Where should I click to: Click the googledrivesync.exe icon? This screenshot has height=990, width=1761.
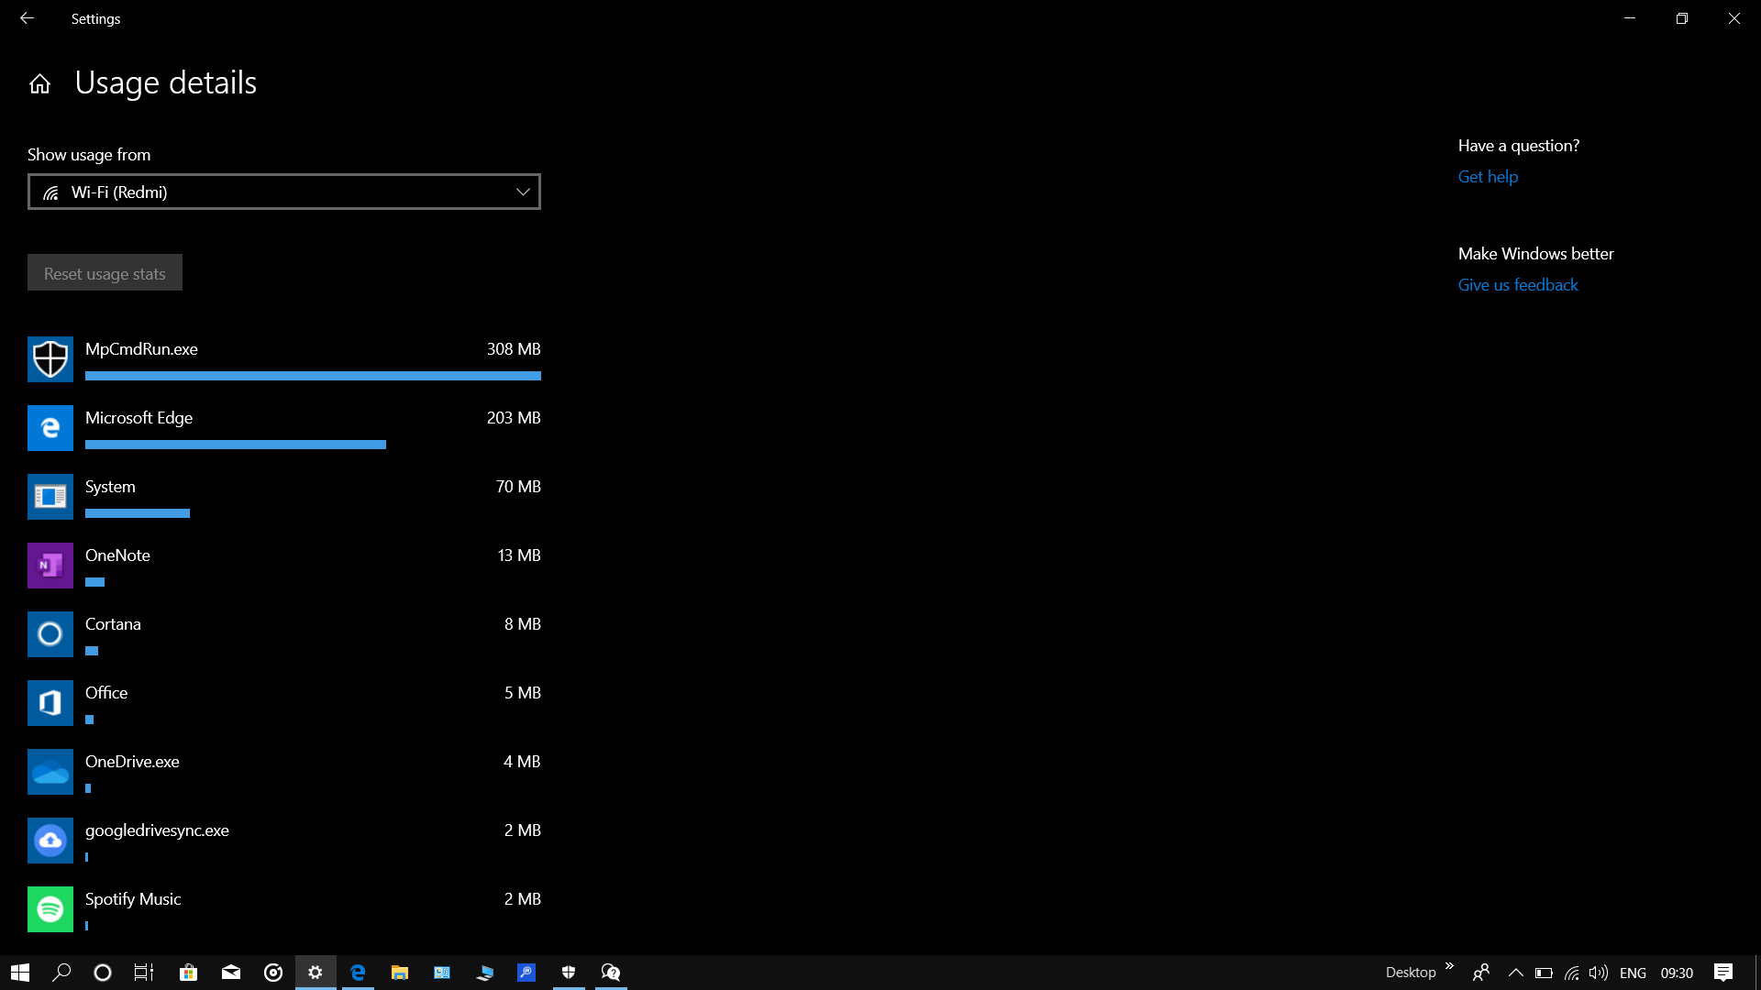coord(50,841)
